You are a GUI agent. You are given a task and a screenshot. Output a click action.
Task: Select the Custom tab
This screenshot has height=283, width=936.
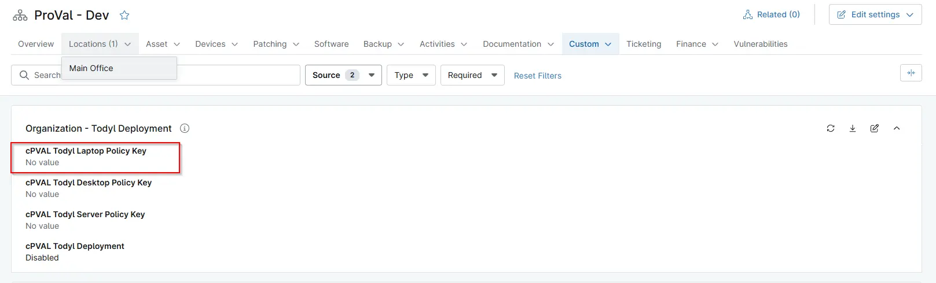click(x=590, y=44)
